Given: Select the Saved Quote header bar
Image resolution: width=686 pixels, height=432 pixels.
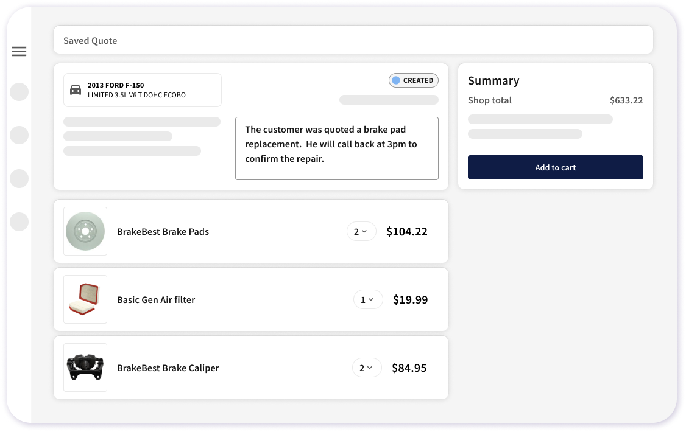Looking at the screenshot, I should point(353,40).
